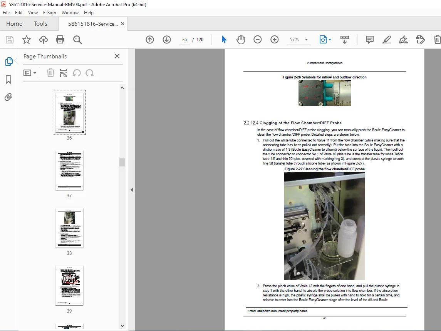This screenshot has width=441, height=331.
Task: Activate the Hand pan tool
Action: pyautogui.click(x=241, y=40)
